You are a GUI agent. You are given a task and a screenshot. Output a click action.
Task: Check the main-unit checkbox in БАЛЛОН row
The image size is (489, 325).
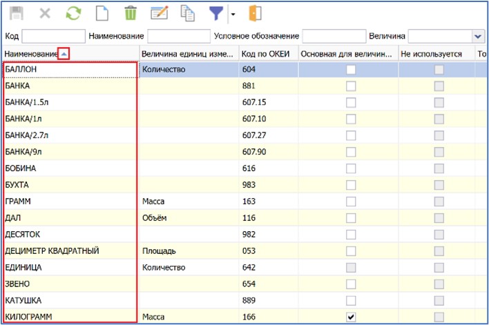point(352,69)
